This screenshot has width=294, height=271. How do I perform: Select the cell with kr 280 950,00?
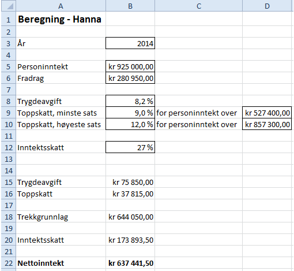click(x=130, y=78)
